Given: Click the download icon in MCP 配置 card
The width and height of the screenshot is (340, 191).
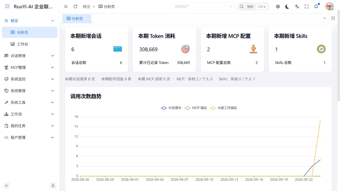Looking at the screenshot, I should point(253,49).
